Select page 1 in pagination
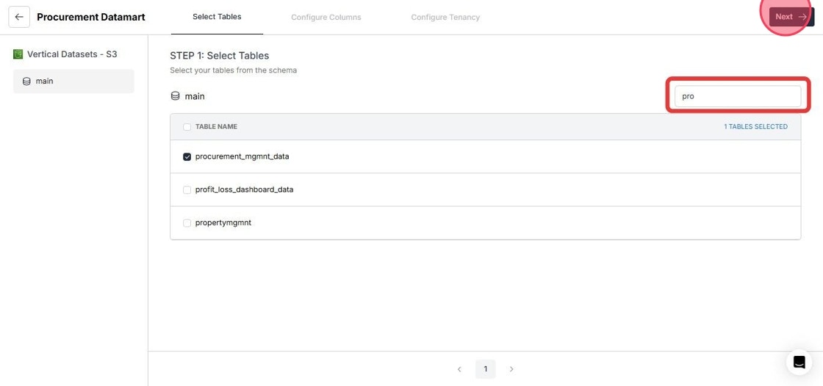This screenshot has width=823, height=386. [486, 369]
